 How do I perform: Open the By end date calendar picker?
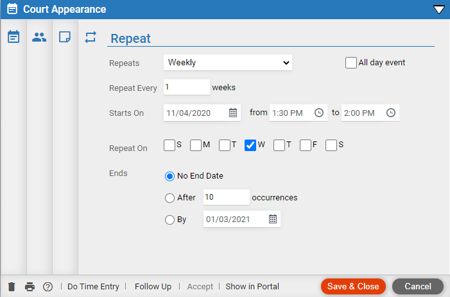point(273,219)
